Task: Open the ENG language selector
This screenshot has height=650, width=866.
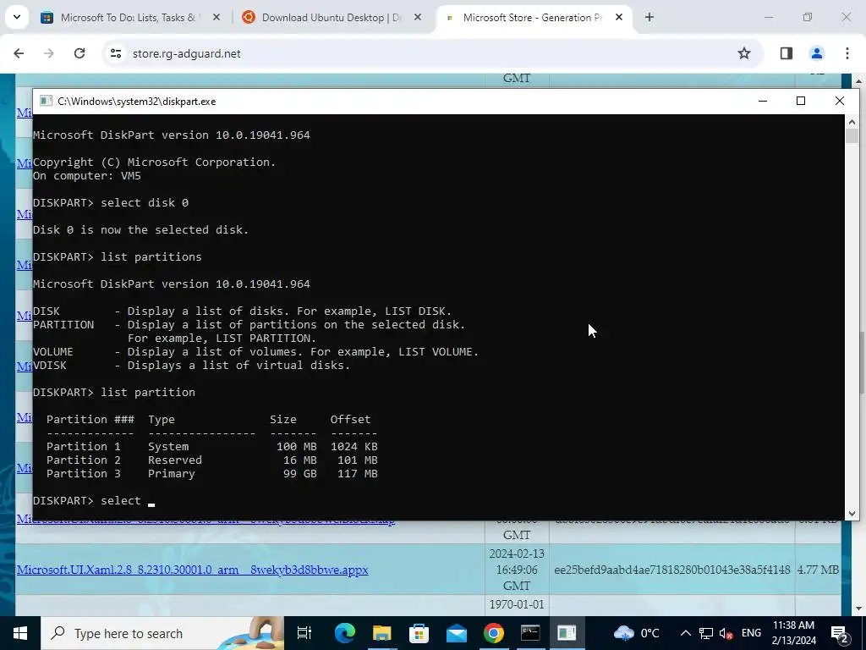Action: pyautogui.click(x=751, y=633)
